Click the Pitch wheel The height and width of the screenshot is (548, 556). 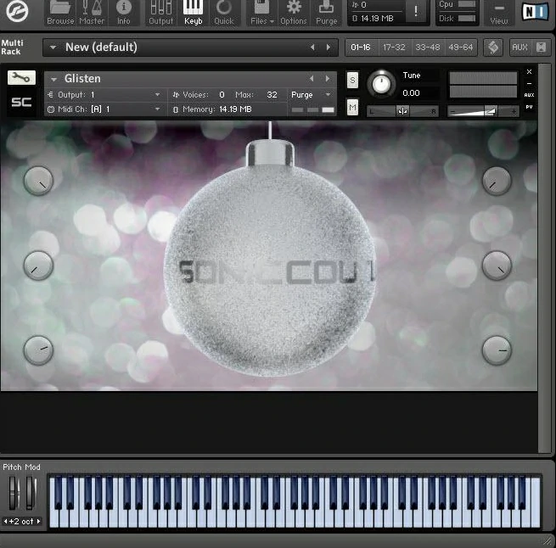(x=13, y=493)
